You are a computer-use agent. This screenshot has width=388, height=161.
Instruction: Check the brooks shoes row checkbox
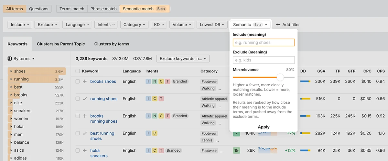78,81
